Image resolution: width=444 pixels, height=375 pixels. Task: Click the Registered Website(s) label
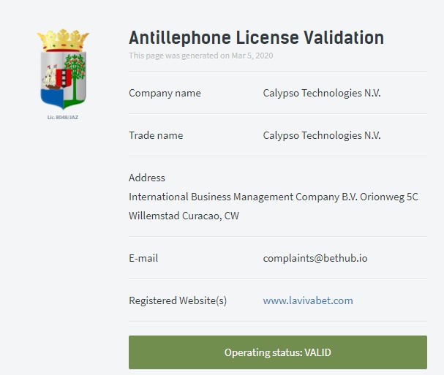click(178, 300)
